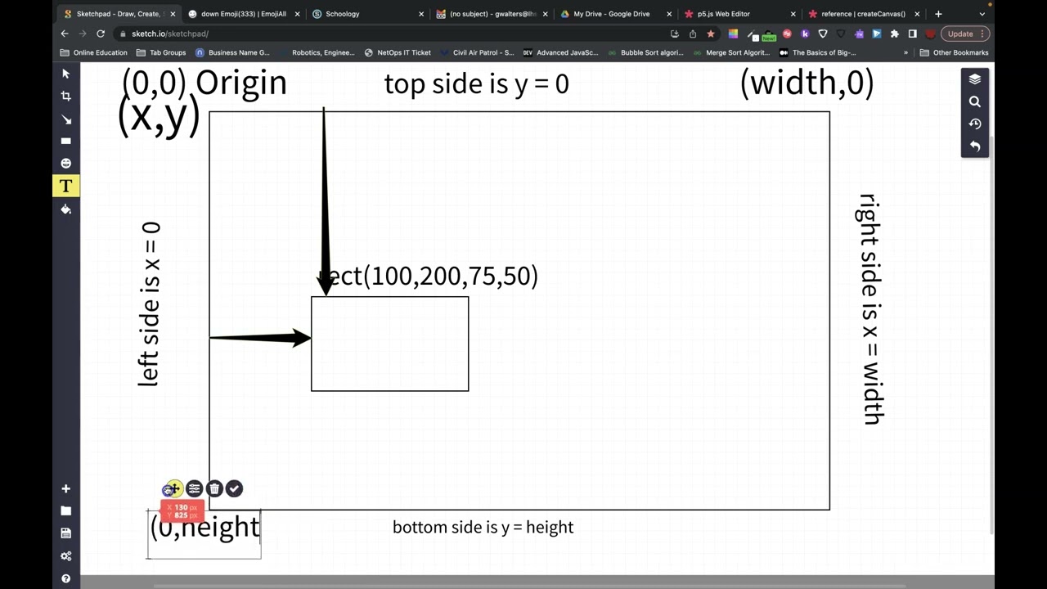Viewport: 1047px width, 589px height.
Task: Select the Text tool highlighted in yellow
Action: click(x=66, y=187)
